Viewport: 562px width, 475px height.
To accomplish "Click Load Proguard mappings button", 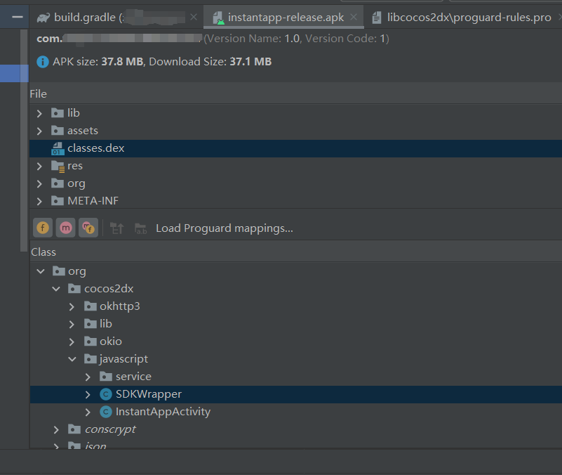I will click(x=224, y=228).
